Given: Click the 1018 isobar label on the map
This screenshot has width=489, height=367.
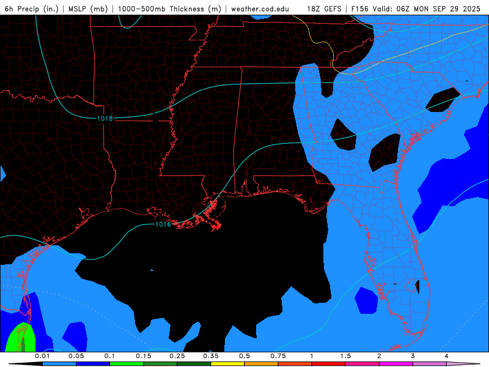Looking at the screenshot, I should (105, 118).
